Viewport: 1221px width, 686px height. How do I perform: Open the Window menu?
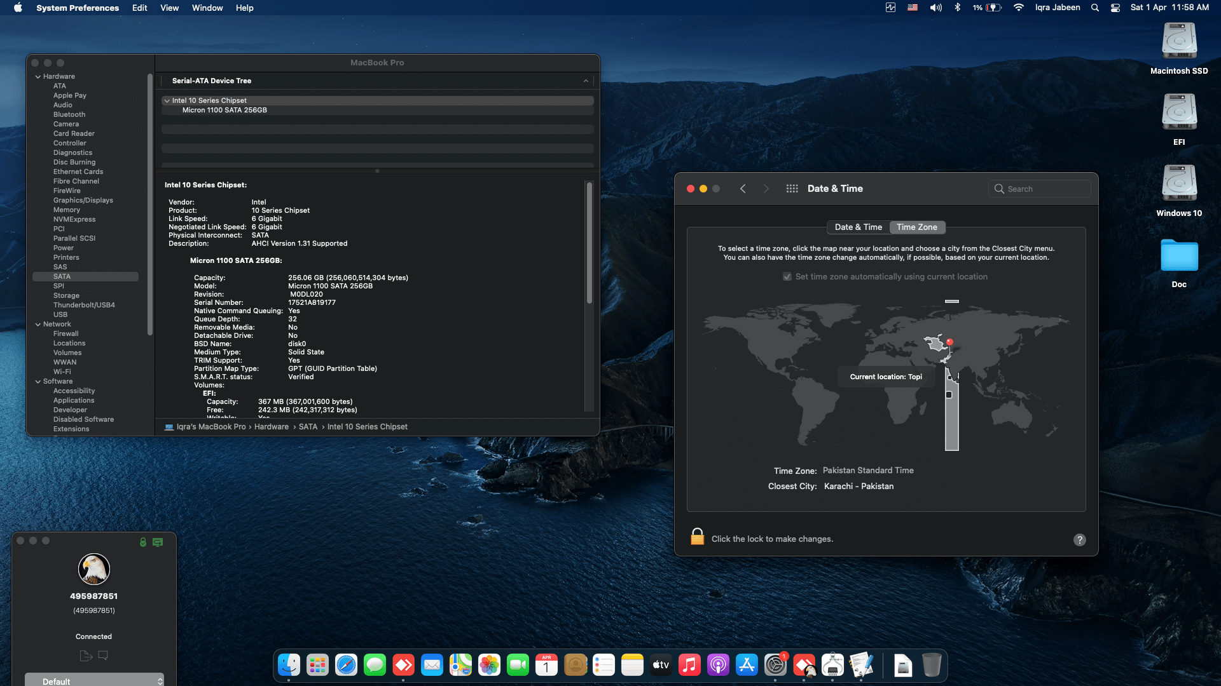tap(207, 8)
